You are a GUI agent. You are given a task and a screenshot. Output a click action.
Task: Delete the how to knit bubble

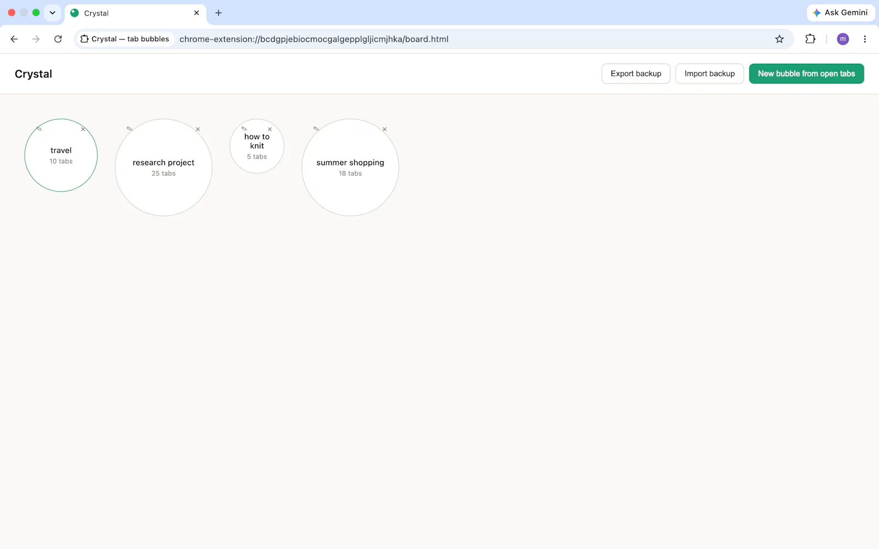(x=270, y=130)
